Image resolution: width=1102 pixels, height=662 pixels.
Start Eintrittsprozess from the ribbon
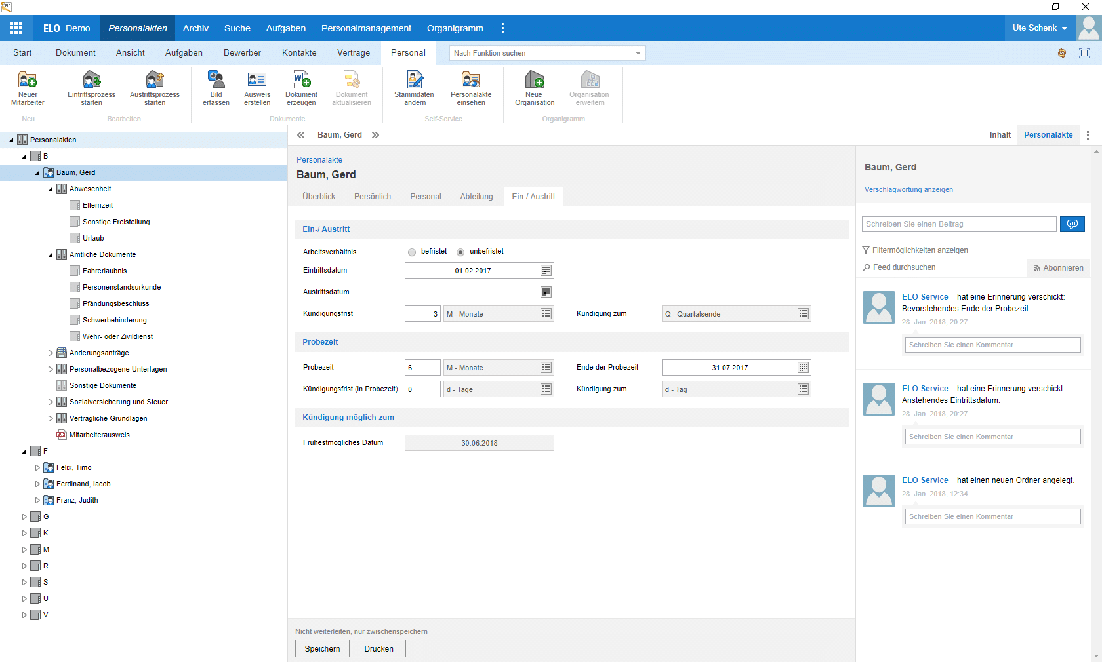point(92,88)
